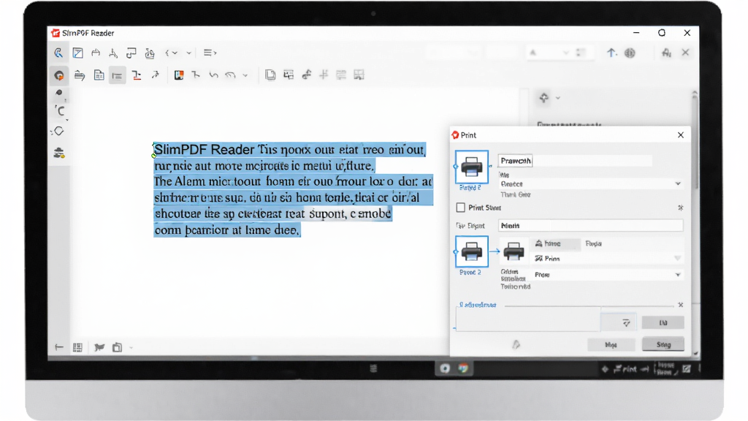
Task: Expand the chevron beside the four-way move icon
Action: click(557, 98)
